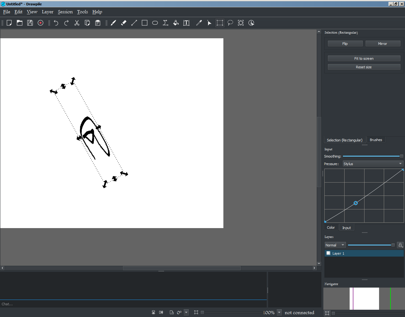Select the Zoom tool icon
This screenshot has width=405, height=317.
click(241, 23)
